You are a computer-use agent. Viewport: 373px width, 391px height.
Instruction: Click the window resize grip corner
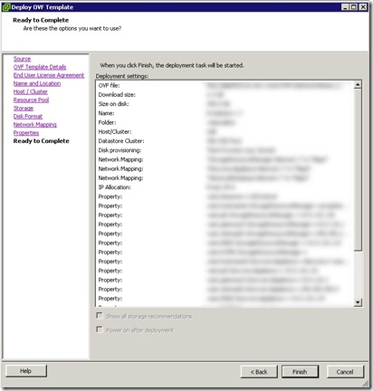366,383
